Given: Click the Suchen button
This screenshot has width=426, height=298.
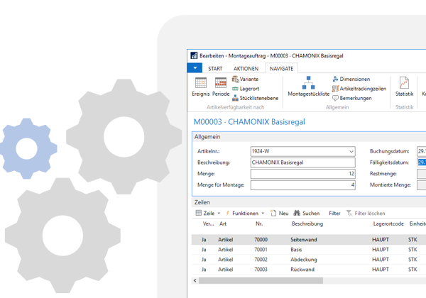Looking at the screenshot, I should tap(307, 213).
